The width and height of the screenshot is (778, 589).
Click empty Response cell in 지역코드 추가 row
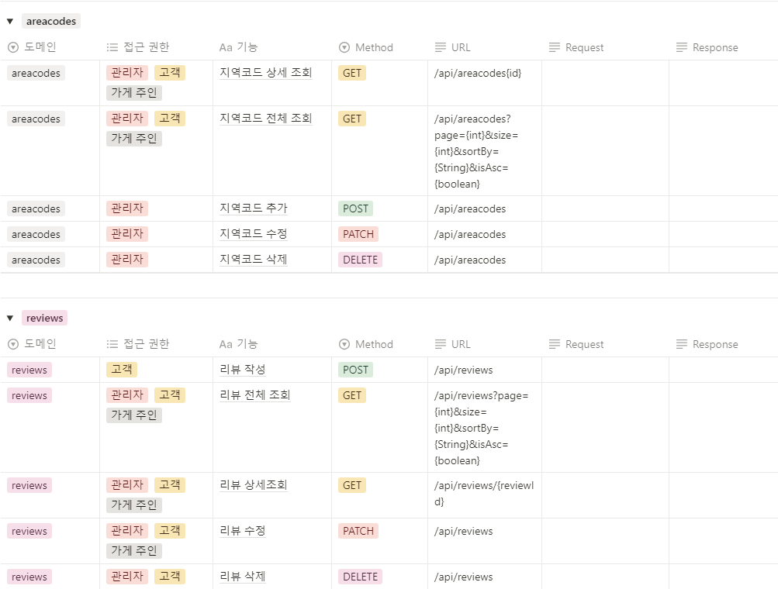724,208
